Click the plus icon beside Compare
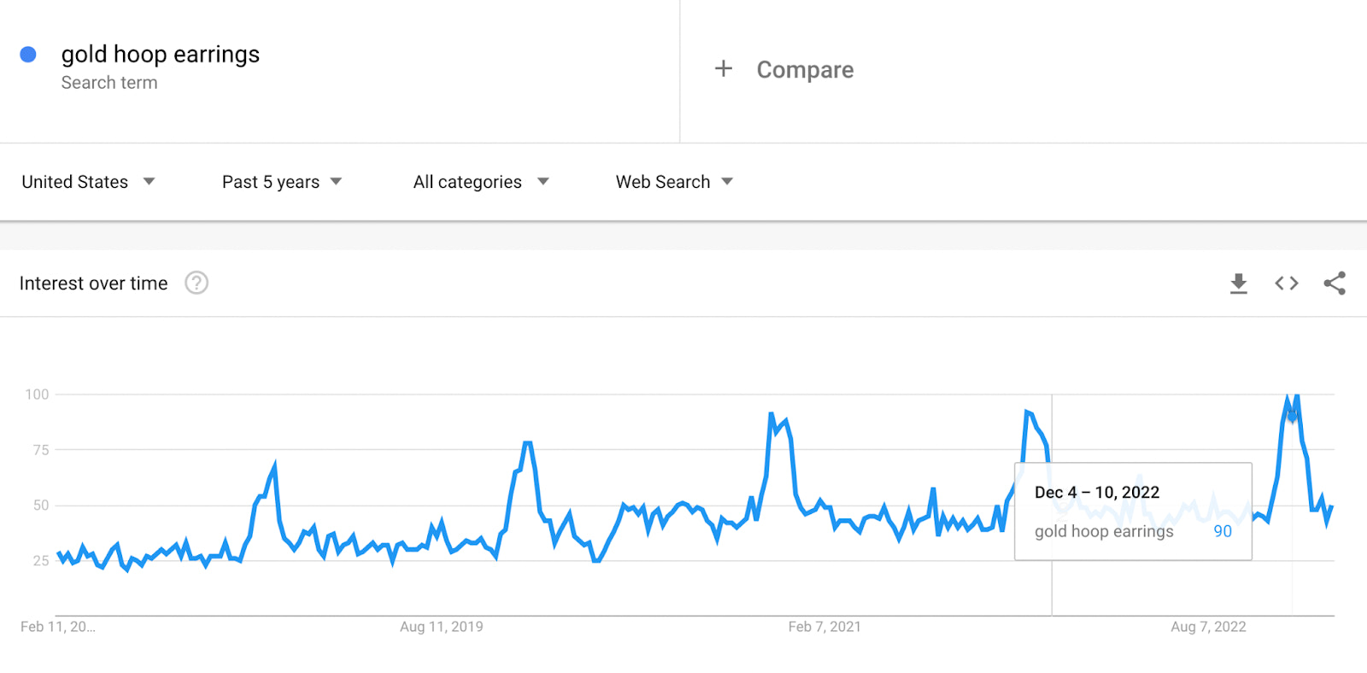 (x=723, y=68)
